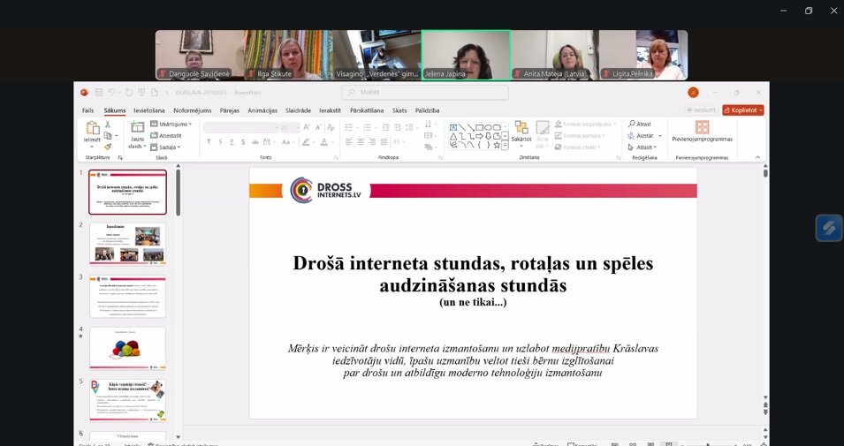844x446 pixels.
Task: Open Pievienojumprogrammas add-ins icon
Action: 702,128
